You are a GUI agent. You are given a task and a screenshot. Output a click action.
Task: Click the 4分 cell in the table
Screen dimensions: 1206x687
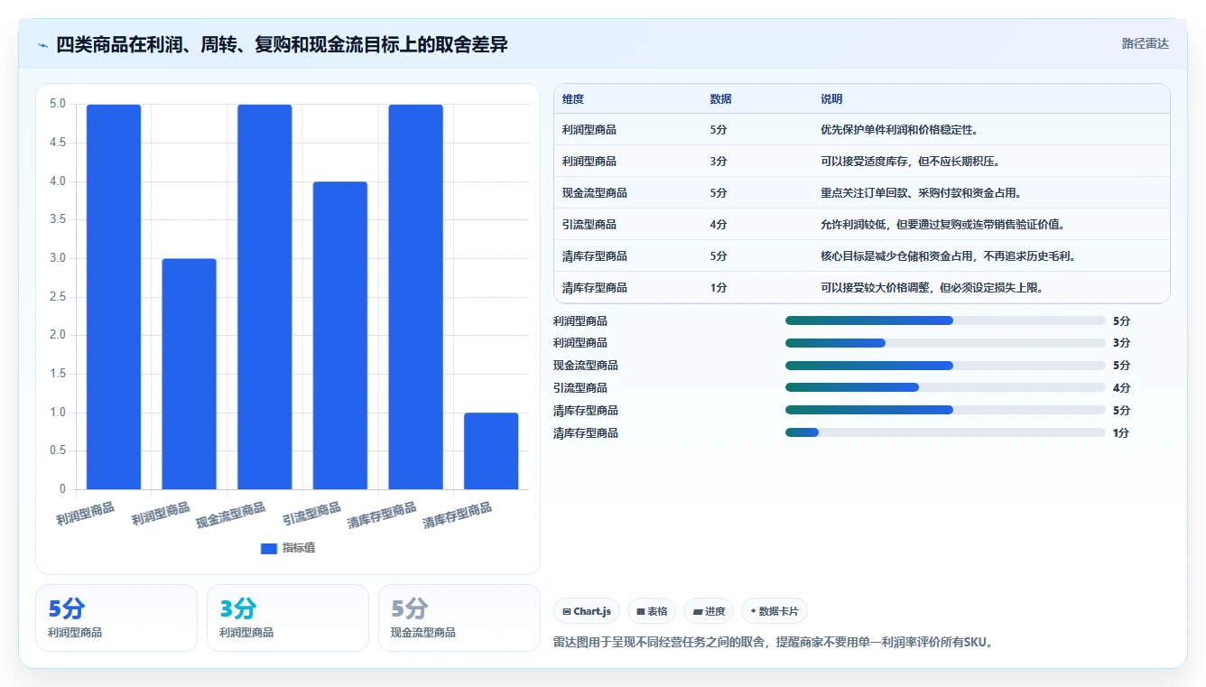tap(719, 225)
